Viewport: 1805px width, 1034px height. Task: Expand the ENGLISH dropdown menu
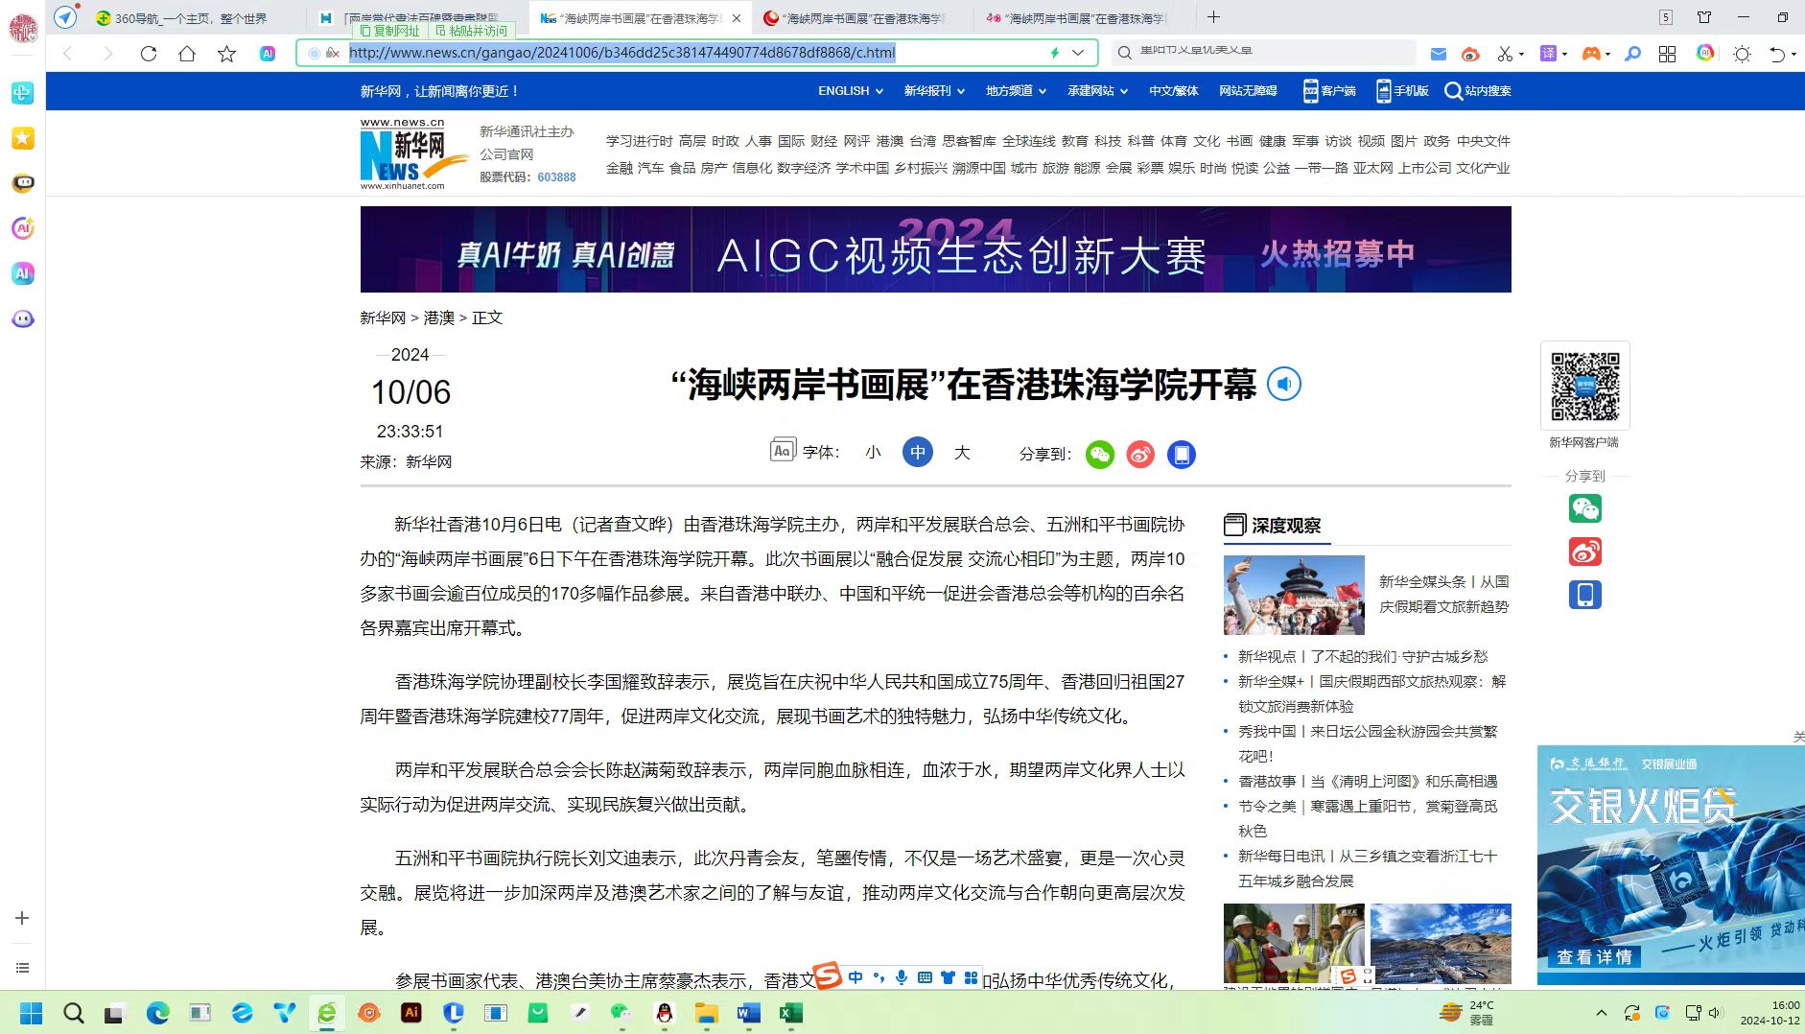coord(850,91)
